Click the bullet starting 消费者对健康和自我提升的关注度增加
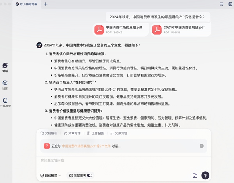The image size is (234, 183). tap(109, 97)
